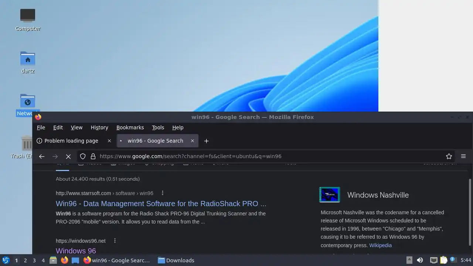
Task: Open the clipboard tray icon
Action: click(444, 260)
